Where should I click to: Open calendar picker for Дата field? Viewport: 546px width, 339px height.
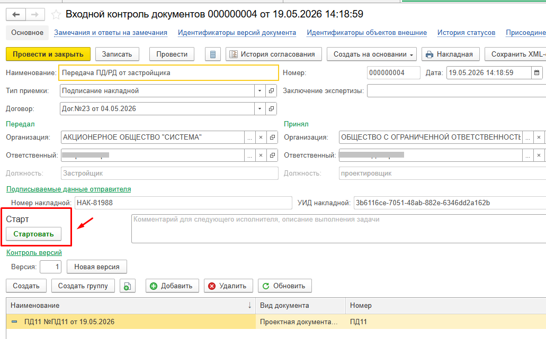536,72
